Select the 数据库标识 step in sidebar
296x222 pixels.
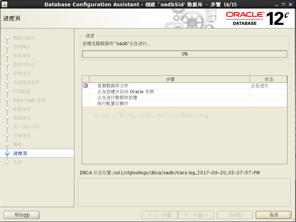pos(24,64)
